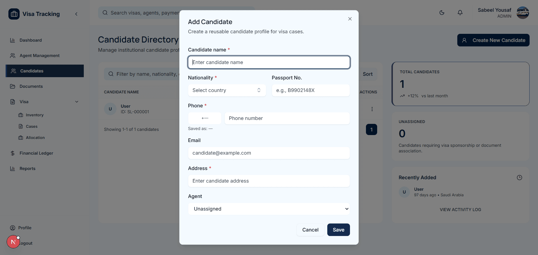
Task: Click the Email input field
Action: pos(269,153)
